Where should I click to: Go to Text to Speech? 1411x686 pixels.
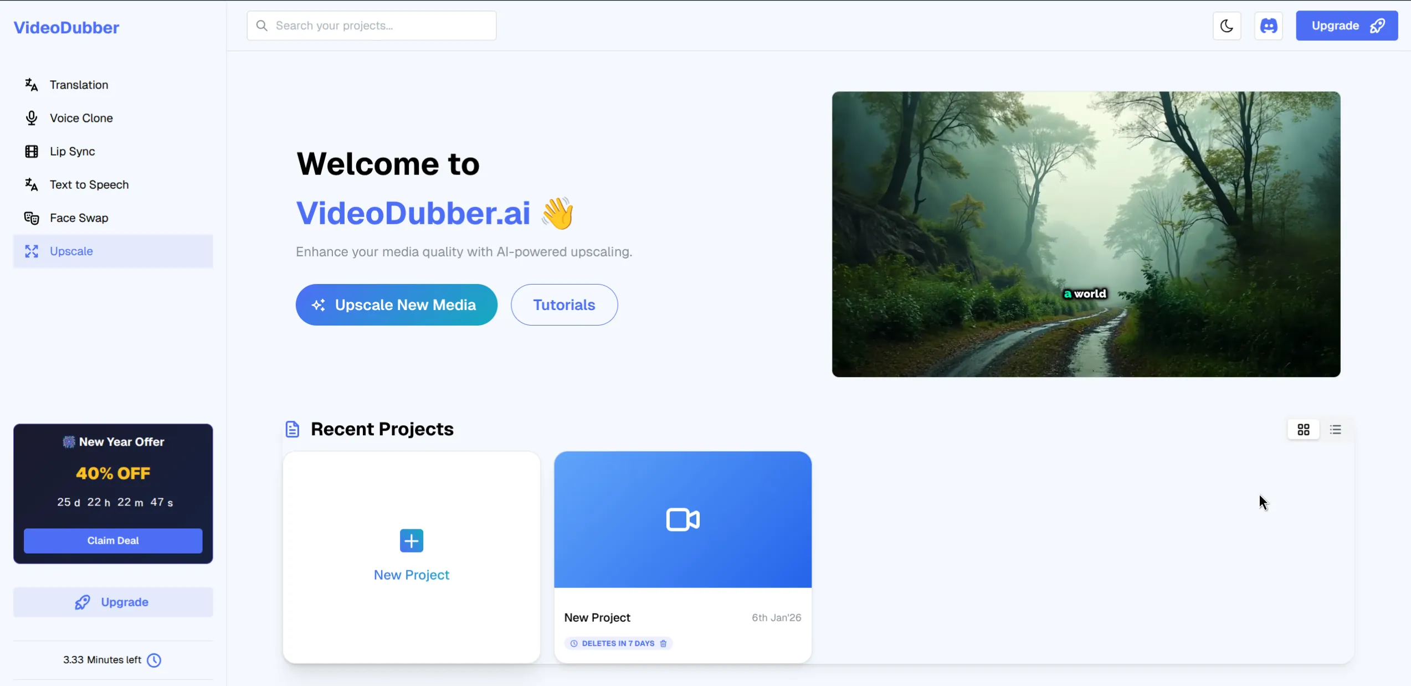tap(89, 184)
